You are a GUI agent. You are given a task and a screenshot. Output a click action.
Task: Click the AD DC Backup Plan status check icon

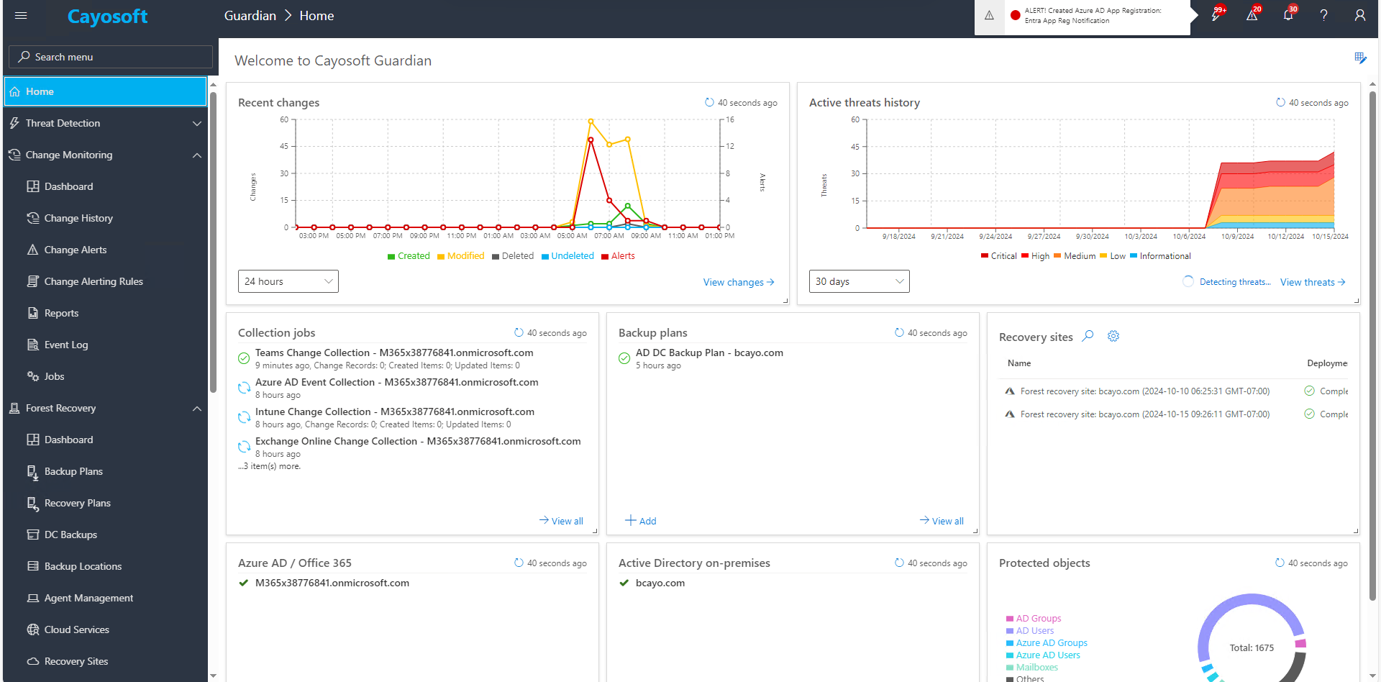pos(624,358)
